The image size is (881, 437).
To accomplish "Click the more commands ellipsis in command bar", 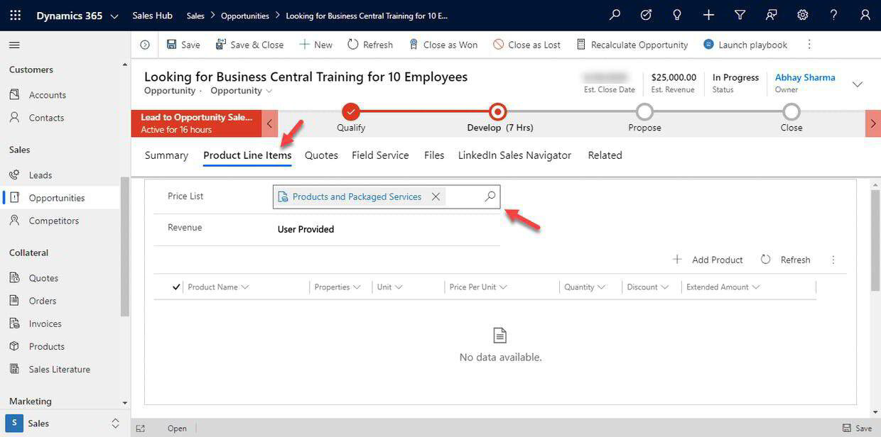I will 809,45.
